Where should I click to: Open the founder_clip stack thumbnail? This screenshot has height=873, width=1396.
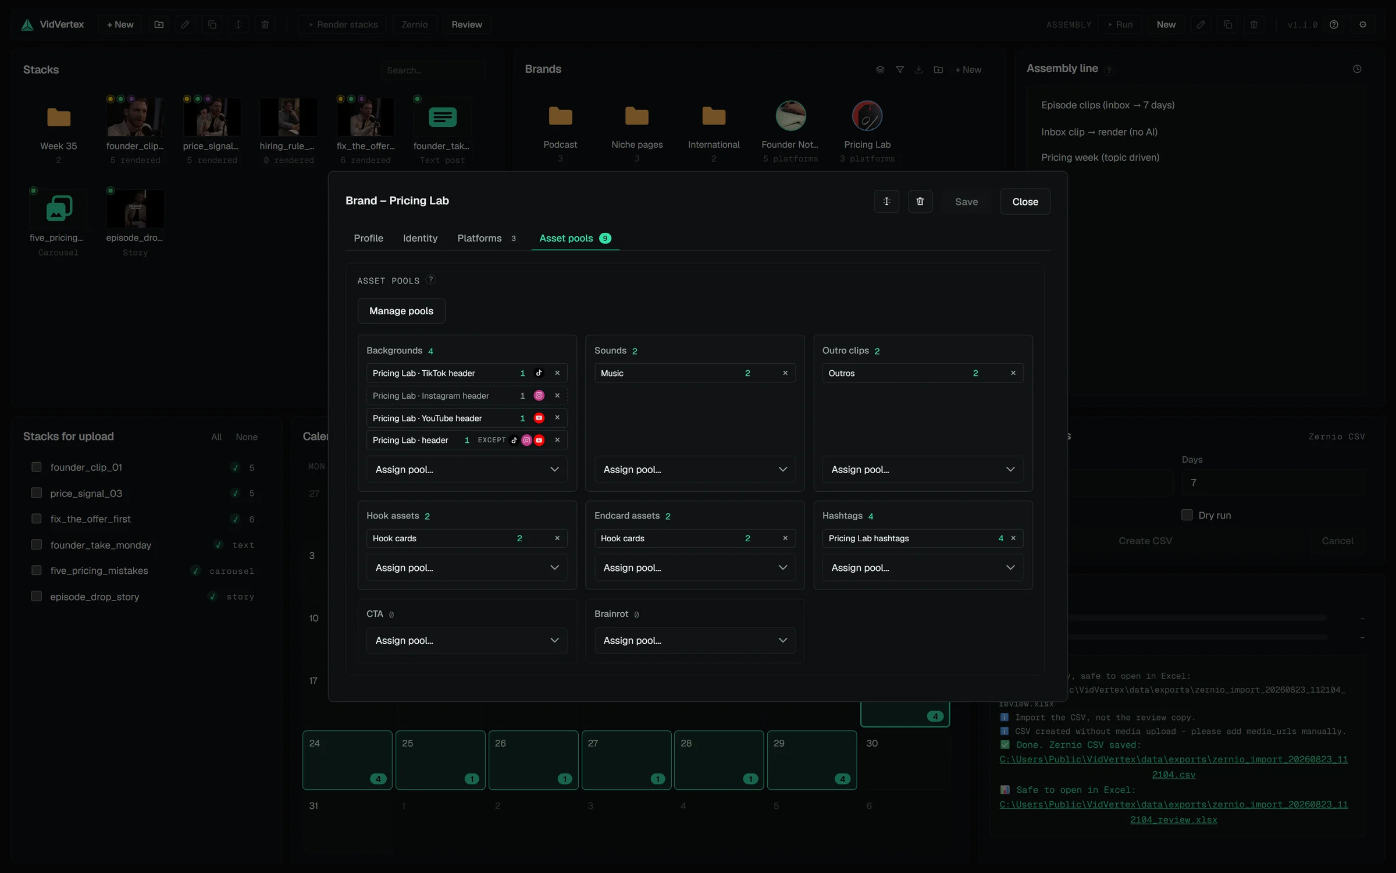(135, 117)
